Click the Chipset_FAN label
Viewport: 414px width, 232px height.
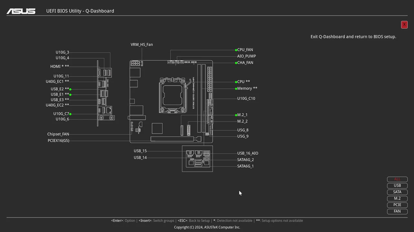point(58,134)
